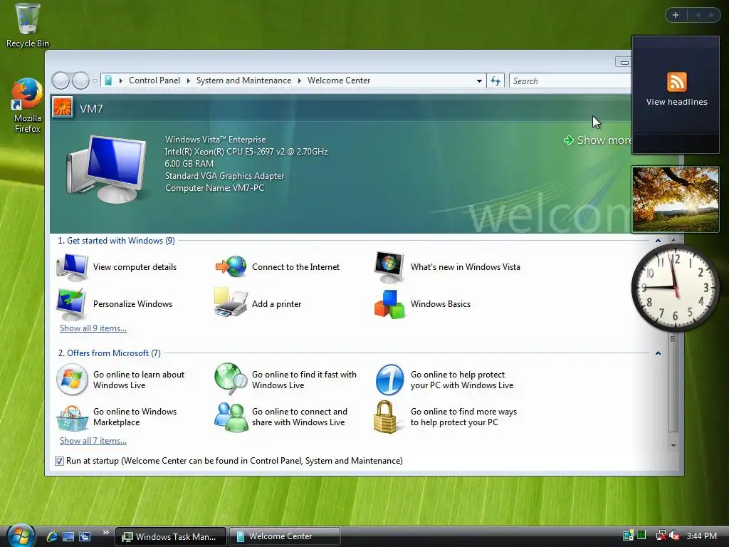Screen dimensions: 729x547
Task: Select Go online to help protect PC icon
Action: pyautogui.click(x=389, y=380)
